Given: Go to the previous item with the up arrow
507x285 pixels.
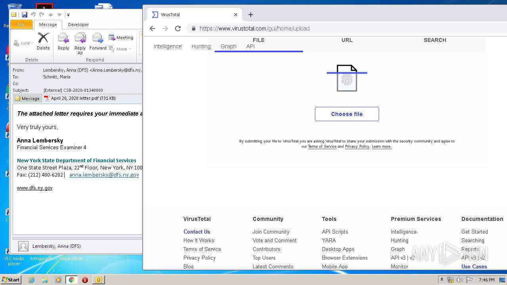Looking at the screenshot, I should [50, 15].
